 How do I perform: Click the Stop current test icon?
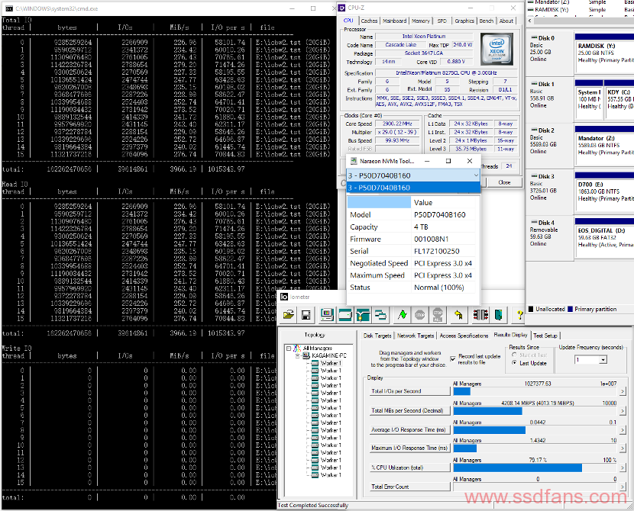click(x=419, y=315)
